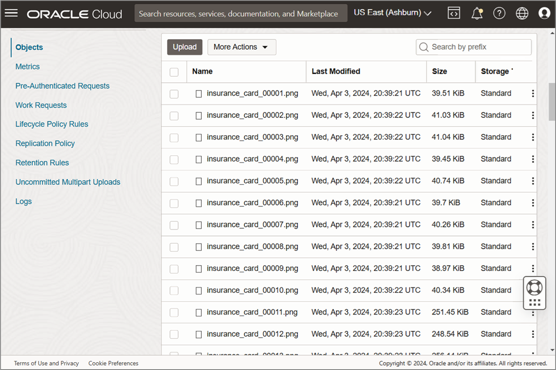
Task: Launch Cloud Shell developer tools icon
Action: click(x=454, y=13)
